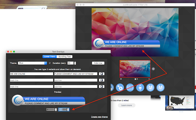Start recording with REC button
This screenshot has width=196, height=120.
[150, 87]
